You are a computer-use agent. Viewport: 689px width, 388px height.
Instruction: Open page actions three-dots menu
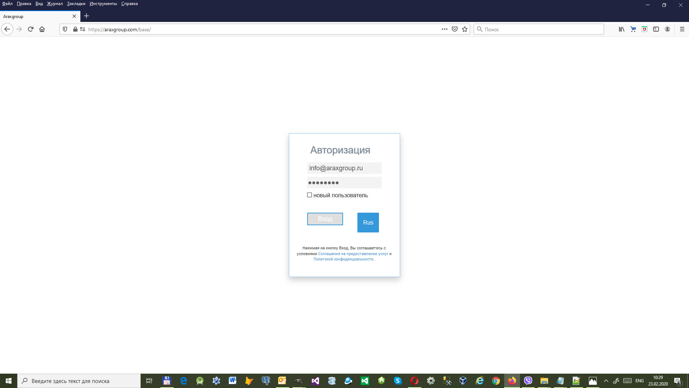pos(444,29)
